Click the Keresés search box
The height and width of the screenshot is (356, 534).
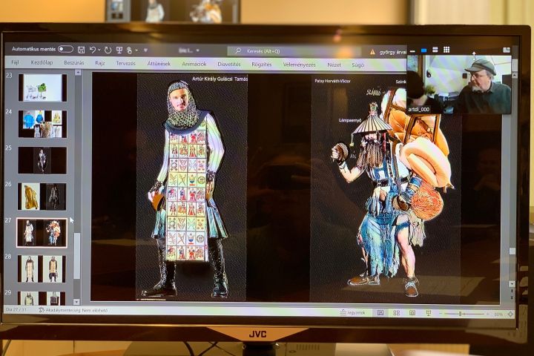pos(294,51)
